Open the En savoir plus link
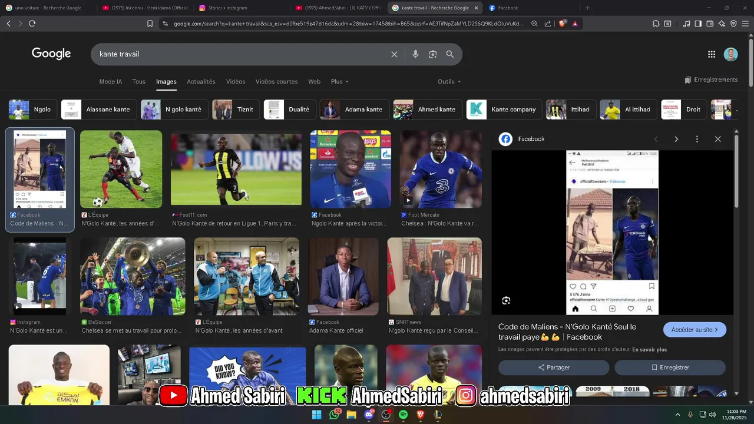754x424 pixels. [650, 350]
